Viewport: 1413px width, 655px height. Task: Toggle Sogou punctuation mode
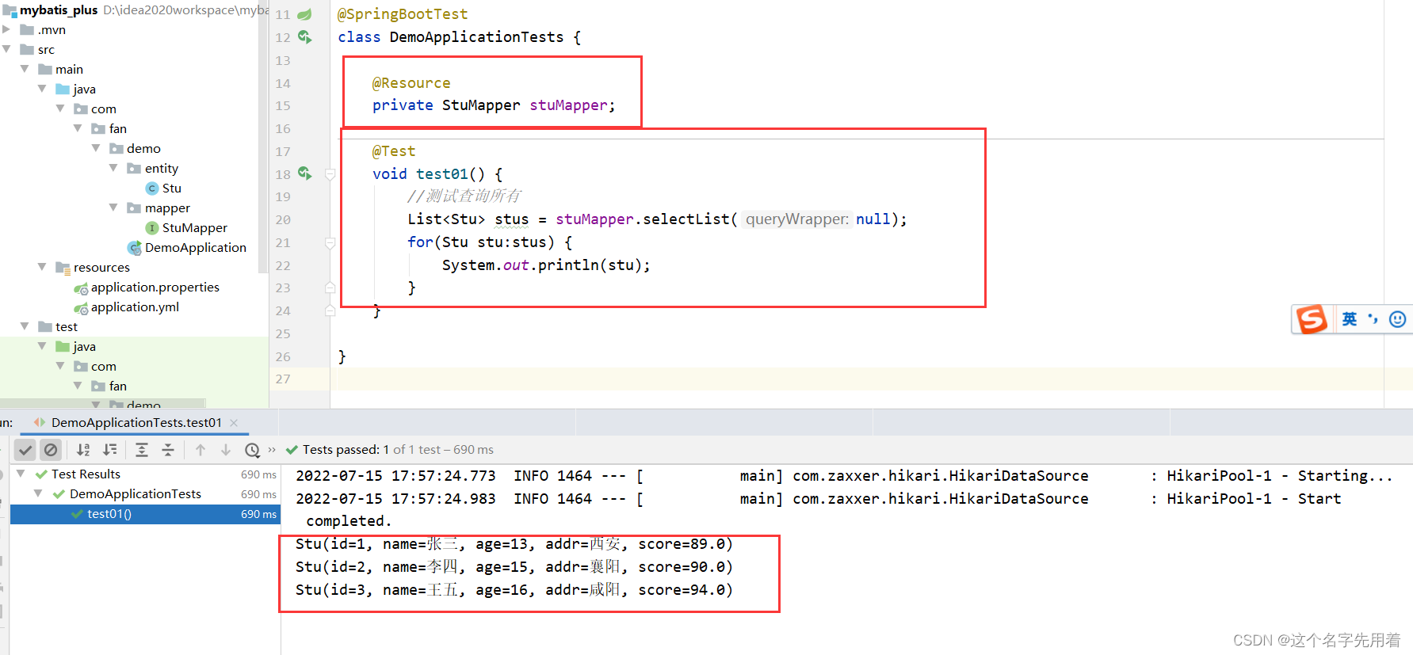click(1373, 318)
